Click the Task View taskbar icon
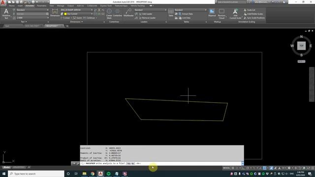Viewport: 315px width, 177px height. point(76,174)
